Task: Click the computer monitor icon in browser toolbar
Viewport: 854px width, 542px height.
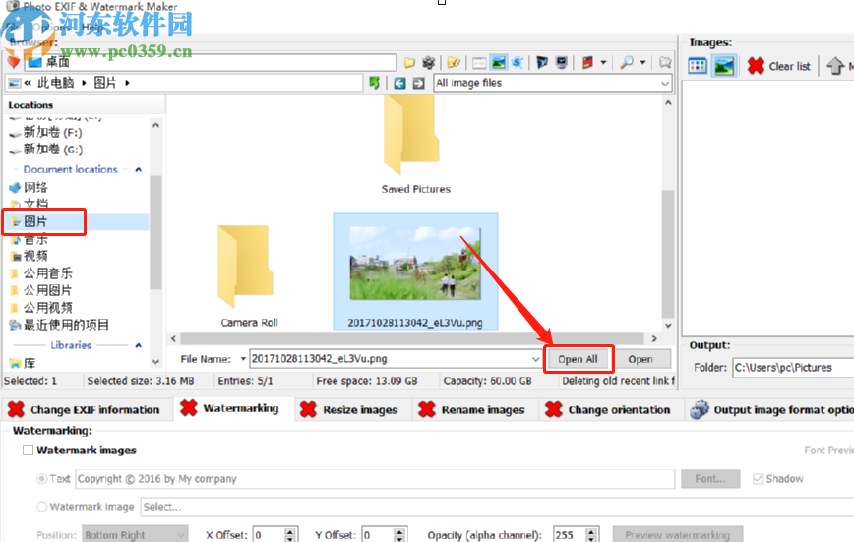Action: click(562, 63)
